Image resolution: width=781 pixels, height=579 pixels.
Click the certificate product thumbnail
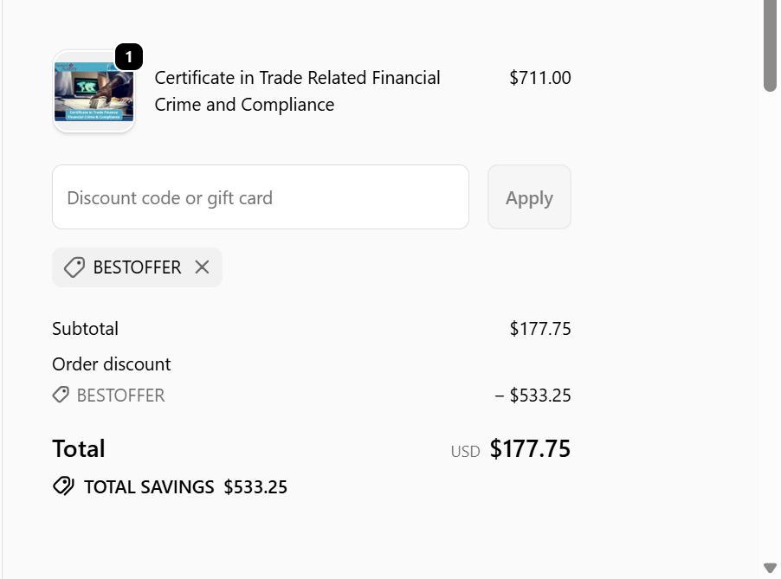point(94,92)
